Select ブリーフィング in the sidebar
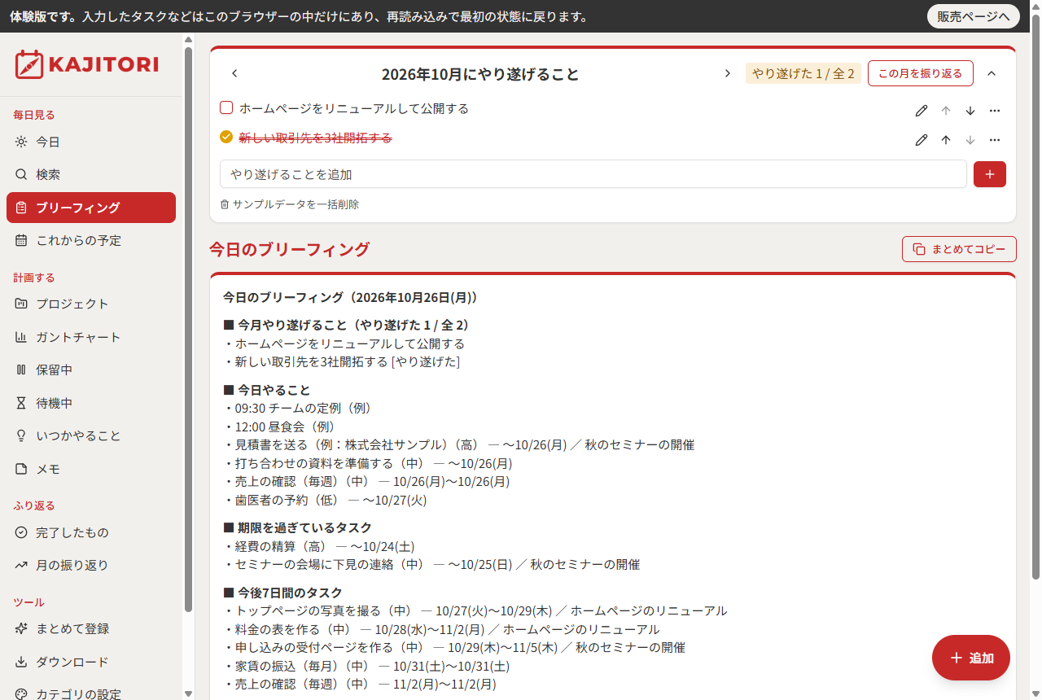This screenshot has height=700, width=1042. 91,208
